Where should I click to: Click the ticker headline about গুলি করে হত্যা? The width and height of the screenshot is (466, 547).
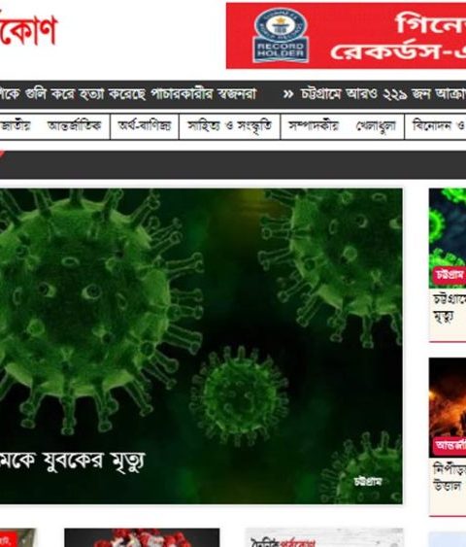[128, 94]
